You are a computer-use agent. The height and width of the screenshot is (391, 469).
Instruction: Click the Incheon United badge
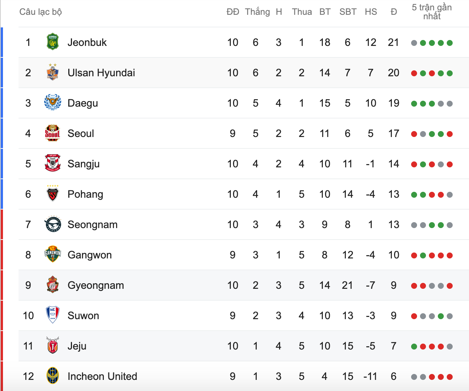pyautogui.click(x=53, y=376)
